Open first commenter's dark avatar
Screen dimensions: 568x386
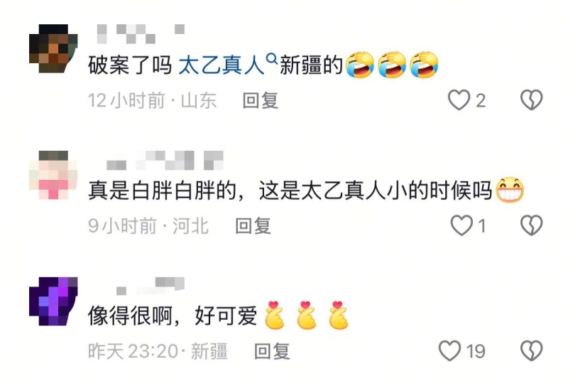[53, 48]
